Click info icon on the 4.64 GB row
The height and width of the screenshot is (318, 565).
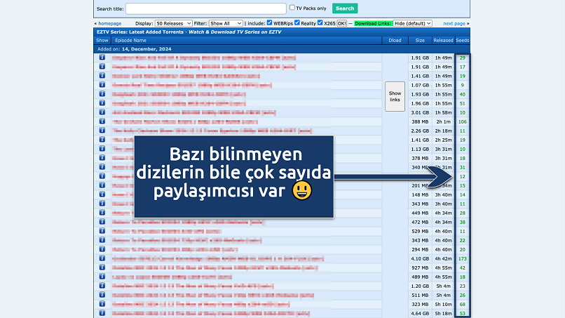click(102, 313)
